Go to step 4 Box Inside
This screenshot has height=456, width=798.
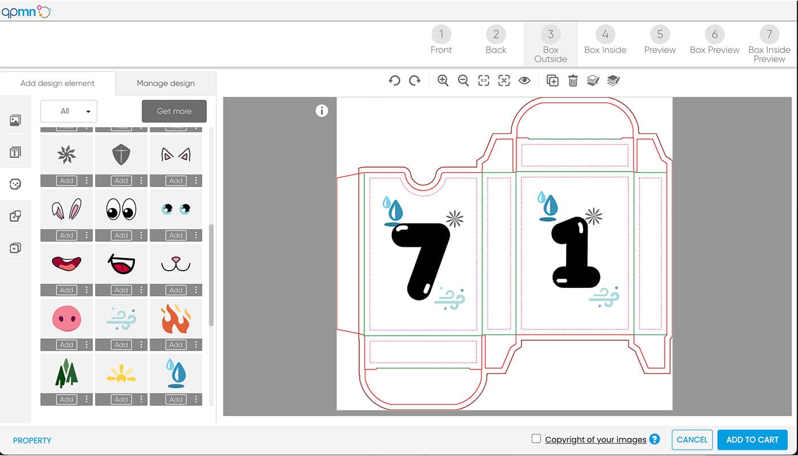point(605,40)
